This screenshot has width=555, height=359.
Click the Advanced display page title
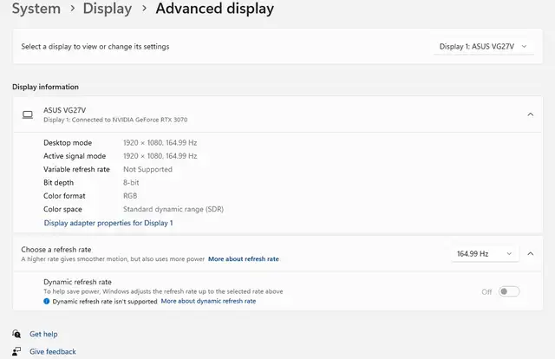click(215, 9)
